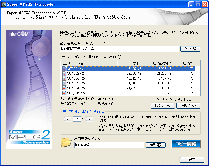Sort by 圧縮後サイズ column header
Screen dimensions: 209x166
pyautogui.click(x=158, y=63)
